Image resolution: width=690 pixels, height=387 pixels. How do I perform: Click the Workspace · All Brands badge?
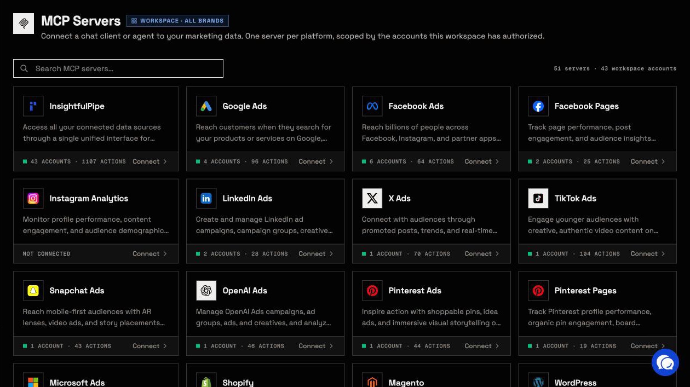(177, 21)
